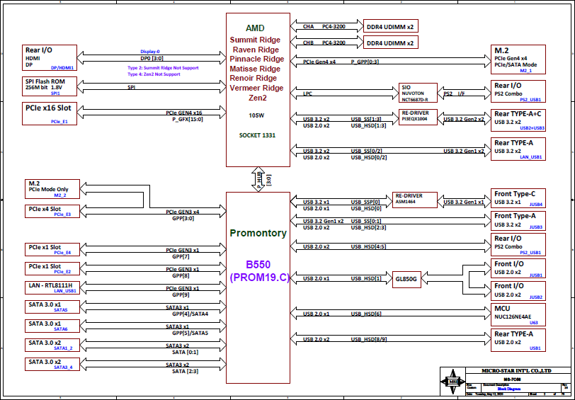
Task: Click the Front Type-C block
Action: point(518,198)
